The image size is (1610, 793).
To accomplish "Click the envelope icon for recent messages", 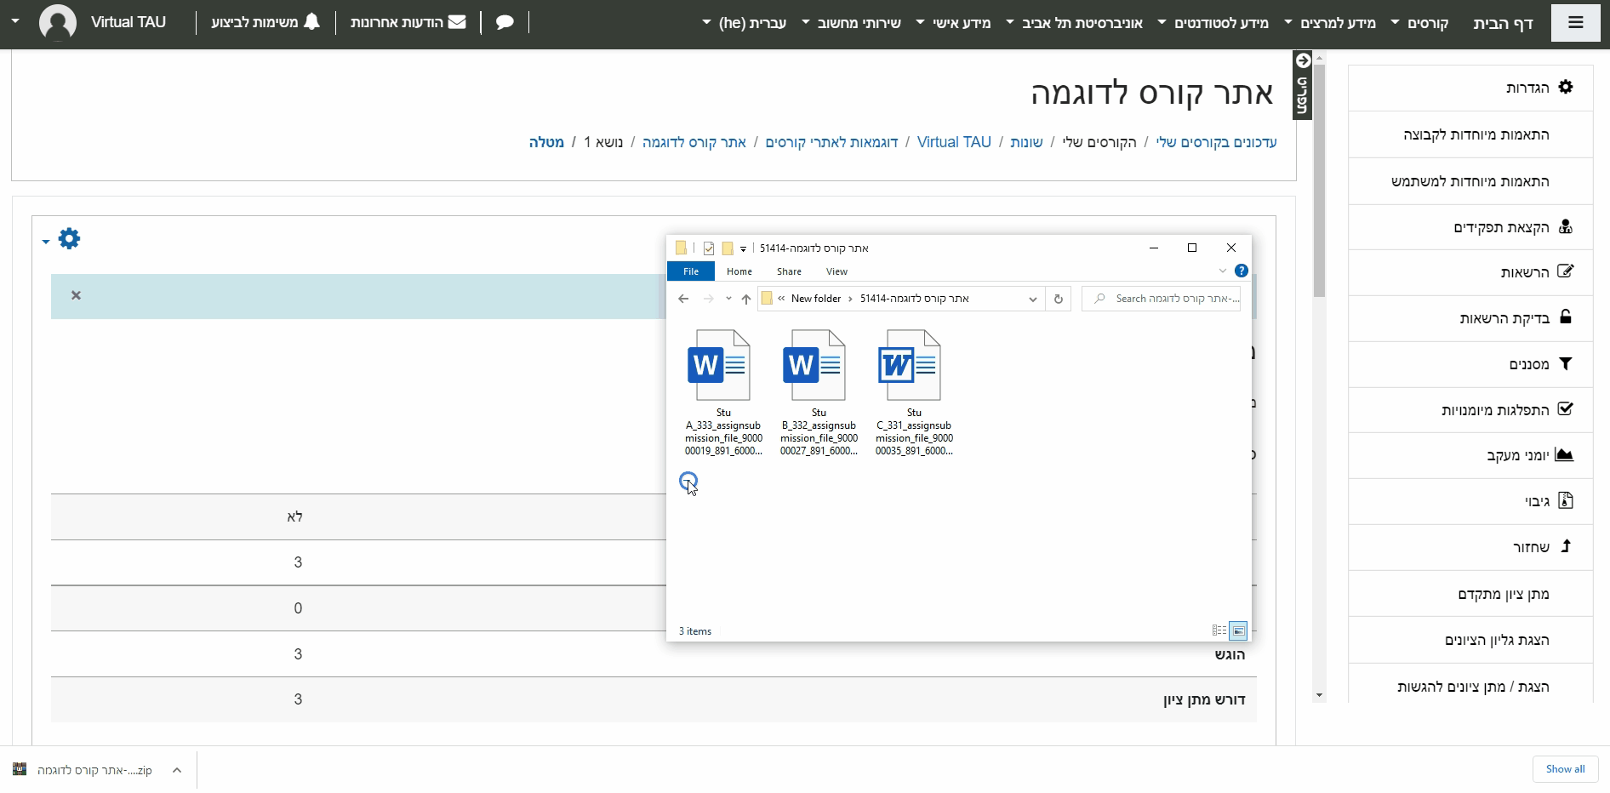I will point(457,22).
